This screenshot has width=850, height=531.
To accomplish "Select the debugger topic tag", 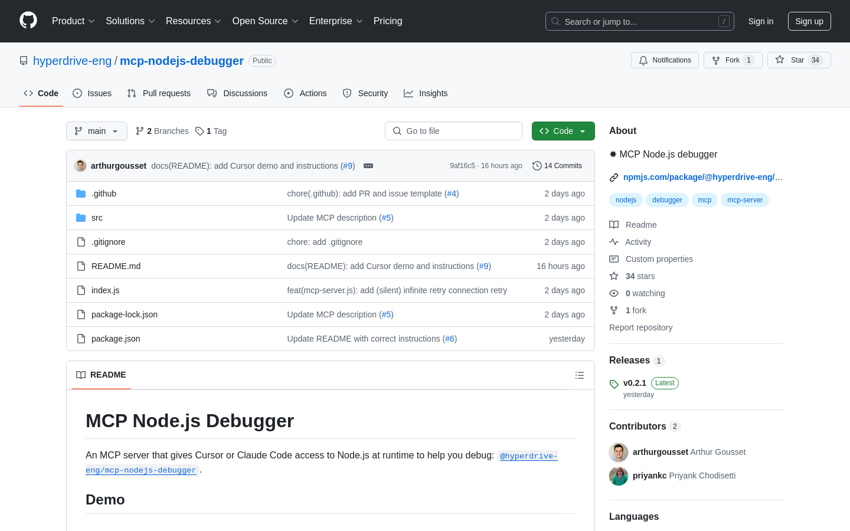I will 667,200.
